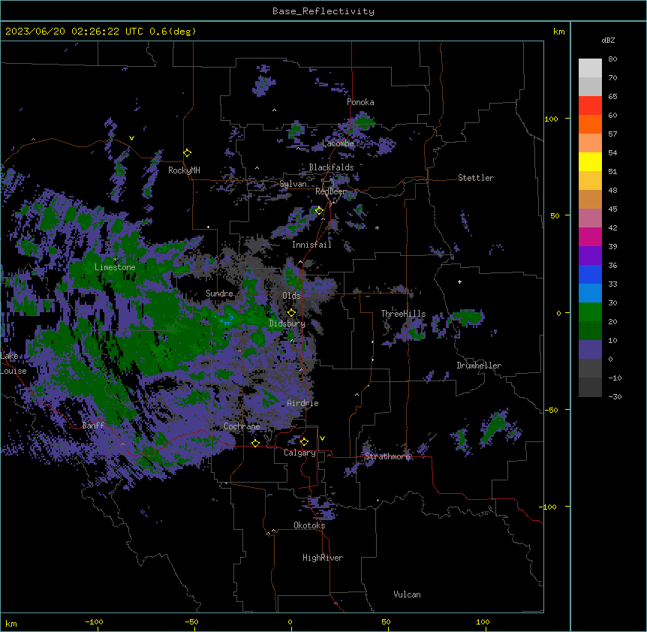
Task: Click the Blackfalds city label
Action: click(x=331, y=167)
